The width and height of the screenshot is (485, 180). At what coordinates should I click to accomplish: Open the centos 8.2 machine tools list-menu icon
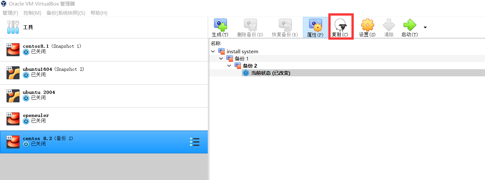pyautogui.click(x=194, y=142)
